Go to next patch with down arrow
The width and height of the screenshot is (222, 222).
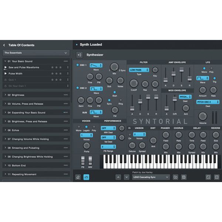pos(127,177)
